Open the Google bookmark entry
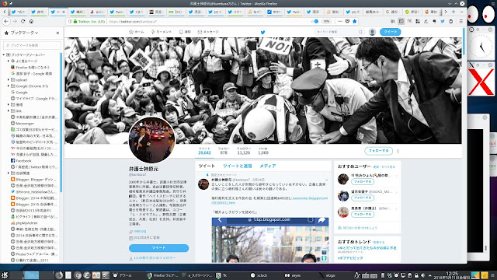The width and height of the screenshot is (497, 280). tap(21, 92)
